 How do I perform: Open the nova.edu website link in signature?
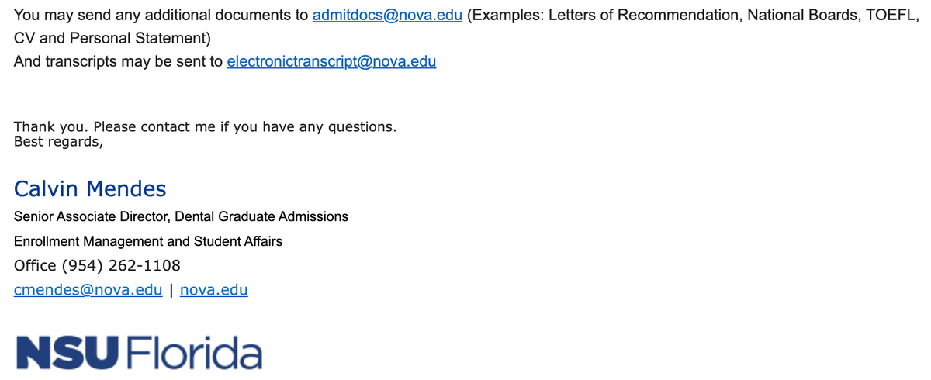[x=213, y=290]
